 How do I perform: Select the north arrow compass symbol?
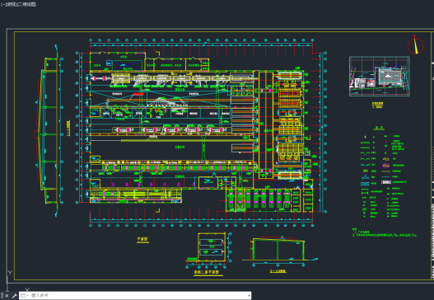tap(415, 45)
